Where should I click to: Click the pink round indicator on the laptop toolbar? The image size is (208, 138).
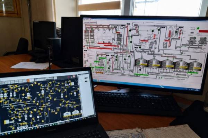[74, 76]
